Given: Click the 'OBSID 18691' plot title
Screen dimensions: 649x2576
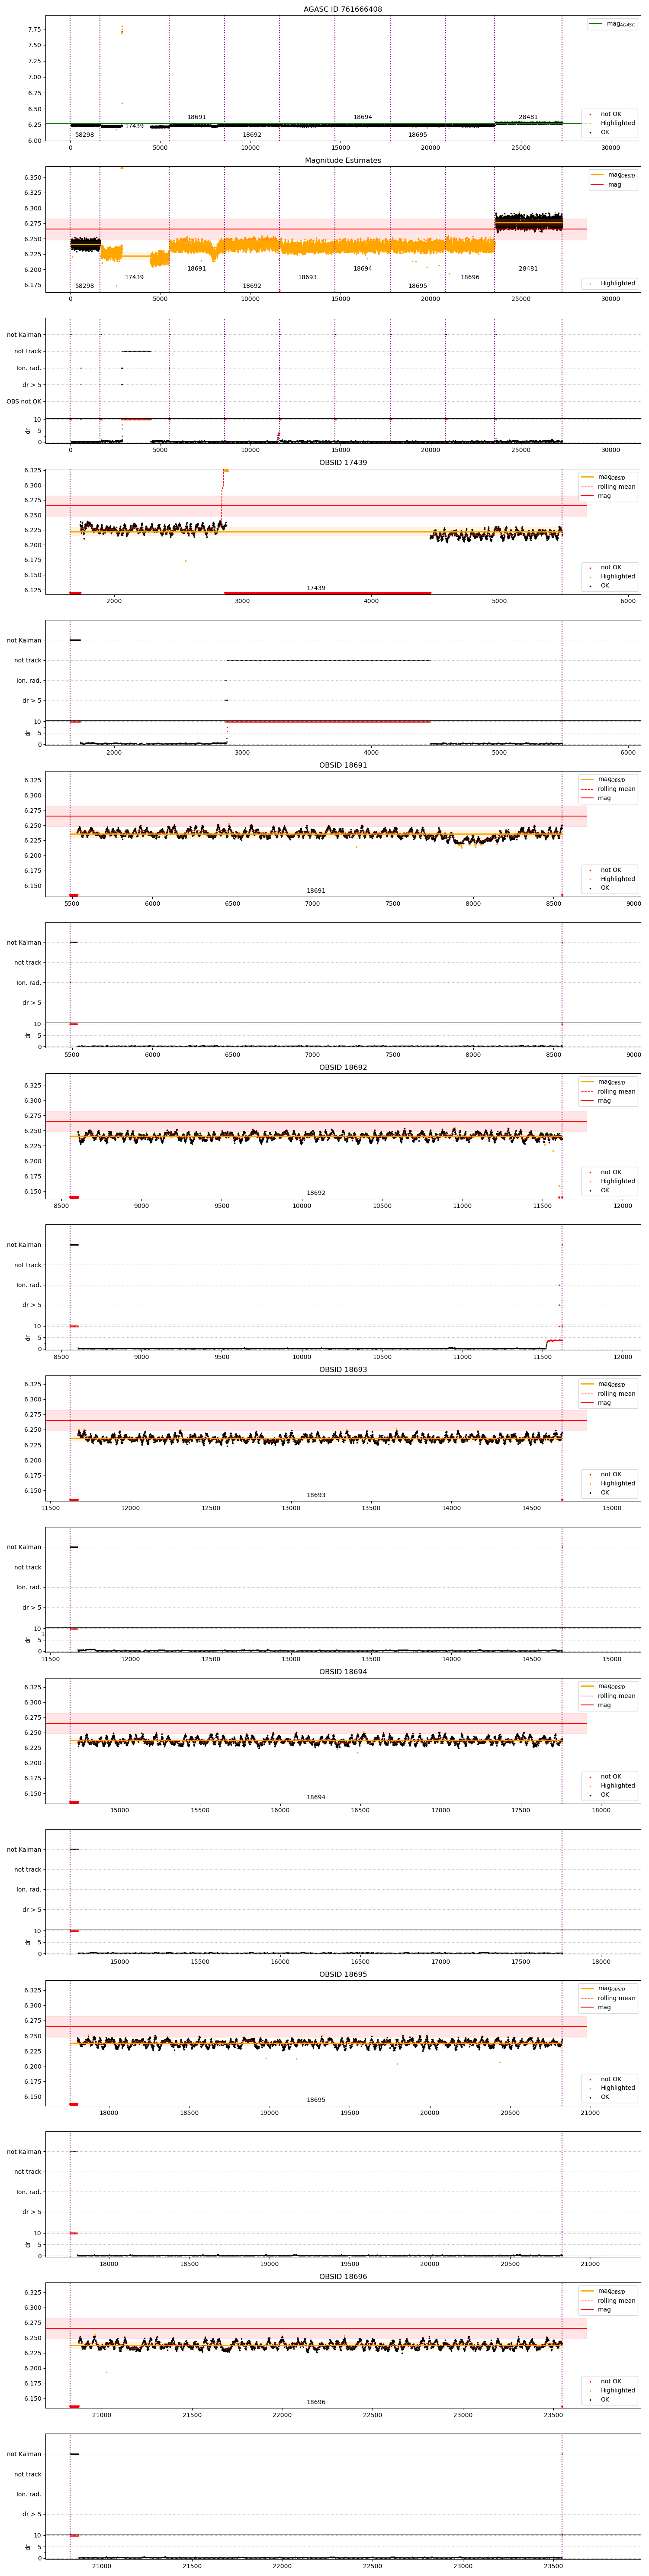Looking at the screenshot, I should click(x=343, y=765).
